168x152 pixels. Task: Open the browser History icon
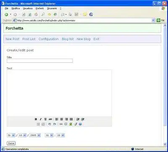point(55,14)
